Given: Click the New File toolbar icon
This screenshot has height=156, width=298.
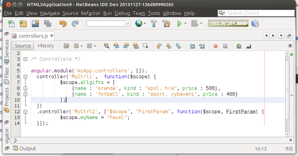Looking at the screenshot, I should (x=11, y=23).
